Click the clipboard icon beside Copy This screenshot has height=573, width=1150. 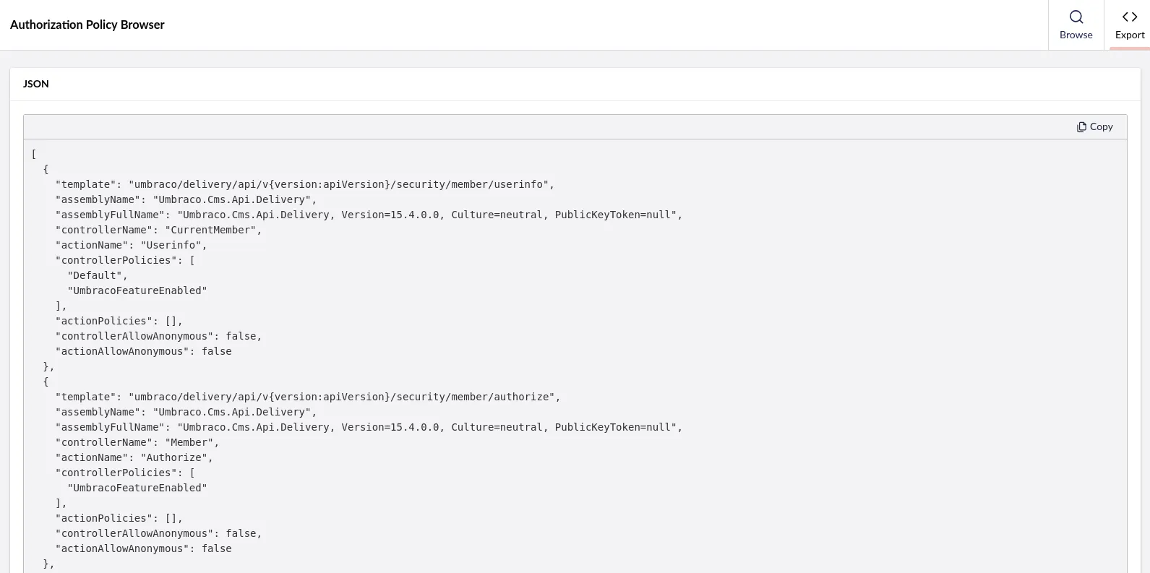point(1081,127)
